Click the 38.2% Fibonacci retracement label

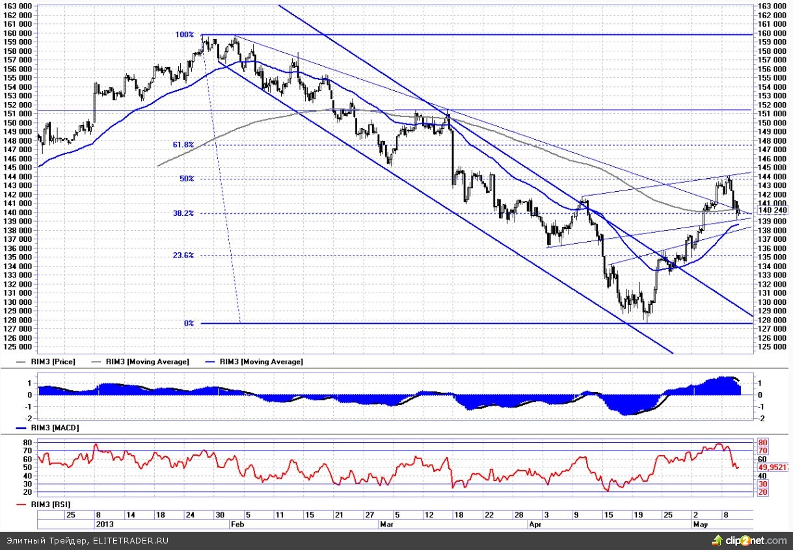(183, 213)
